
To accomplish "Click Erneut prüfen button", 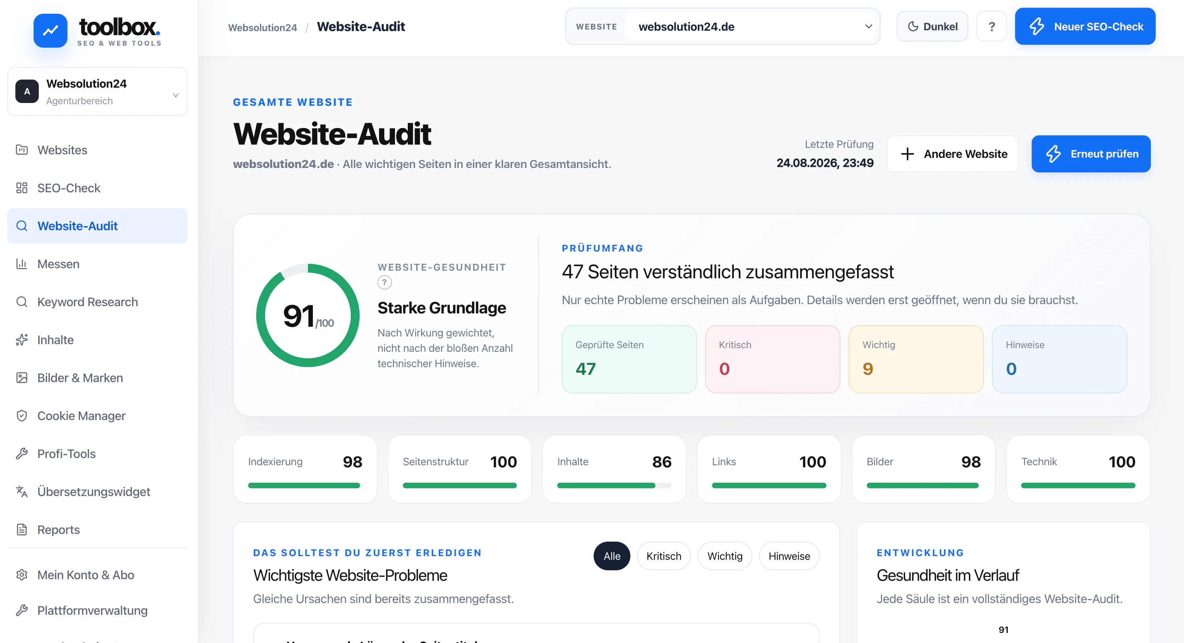I will (1091, 154).
